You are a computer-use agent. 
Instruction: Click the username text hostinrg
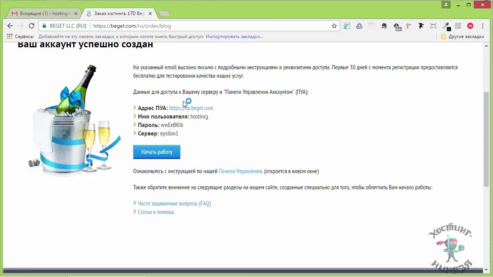[199, 117]
